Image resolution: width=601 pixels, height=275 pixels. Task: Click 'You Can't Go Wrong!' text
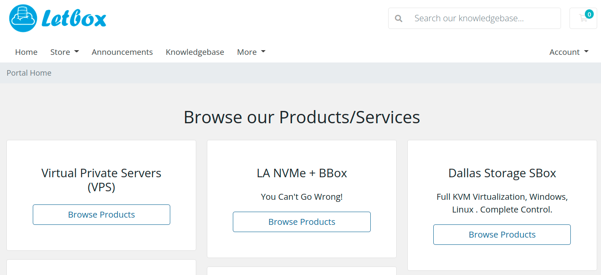pyautogui.click(x=302, y=197)
